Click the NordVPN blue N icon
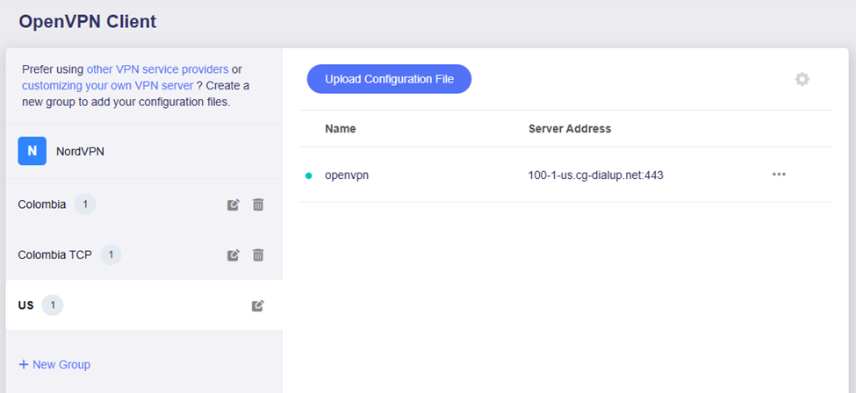The height and width of the screenshot is (393, 856). click(x=32, y=151)
